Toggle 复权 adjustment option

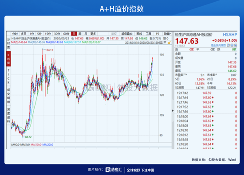pos(114,34)
